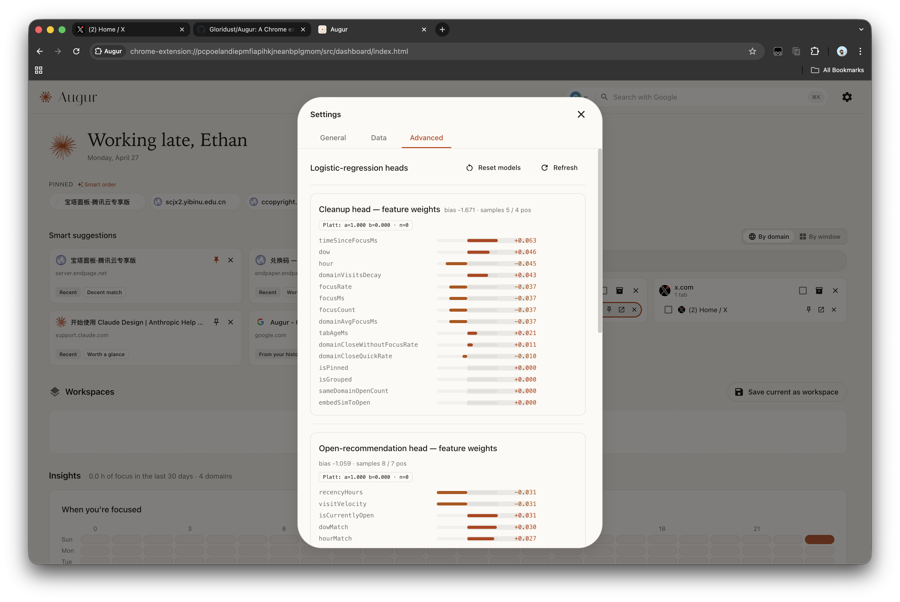Screen dimensions: 900x602
Task: Switch tab grouping to By window
Action: tap(820, 236)
